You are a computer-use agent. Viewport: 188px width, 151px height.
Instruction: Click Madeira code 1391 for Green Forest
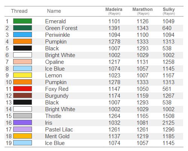pyautogui.click(x=114, y=28)
